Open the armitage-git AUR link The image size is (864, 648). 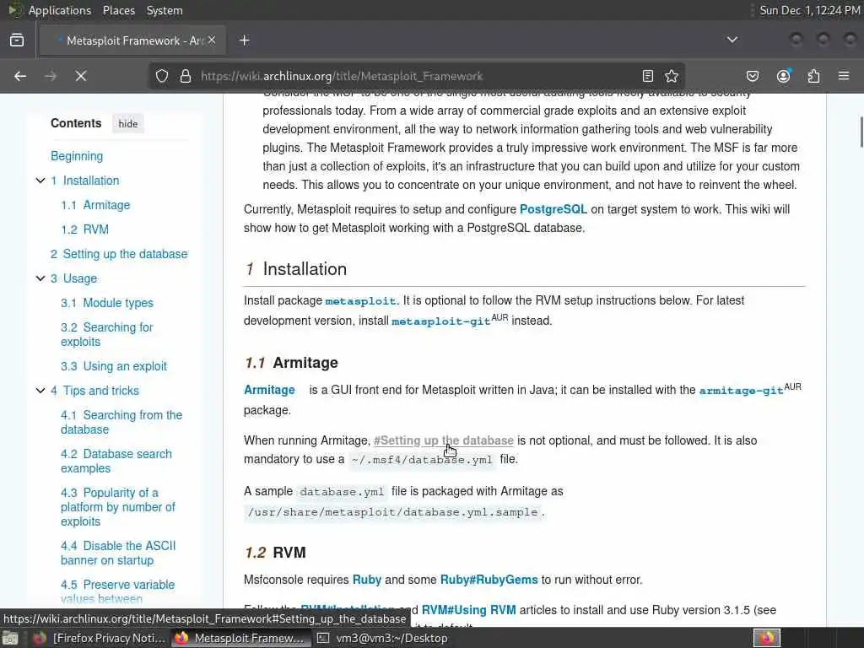741,390
